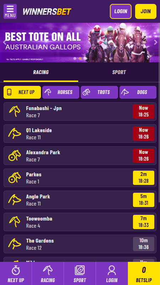Filter races by Horses

coord(61,92)
